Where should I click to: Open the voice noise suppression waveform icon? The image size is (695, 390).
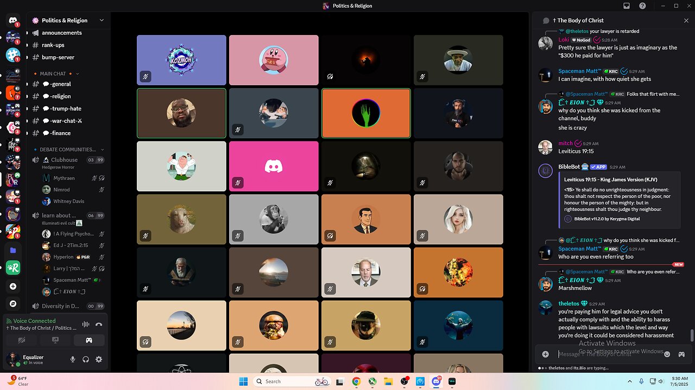(x=85, y=324)
